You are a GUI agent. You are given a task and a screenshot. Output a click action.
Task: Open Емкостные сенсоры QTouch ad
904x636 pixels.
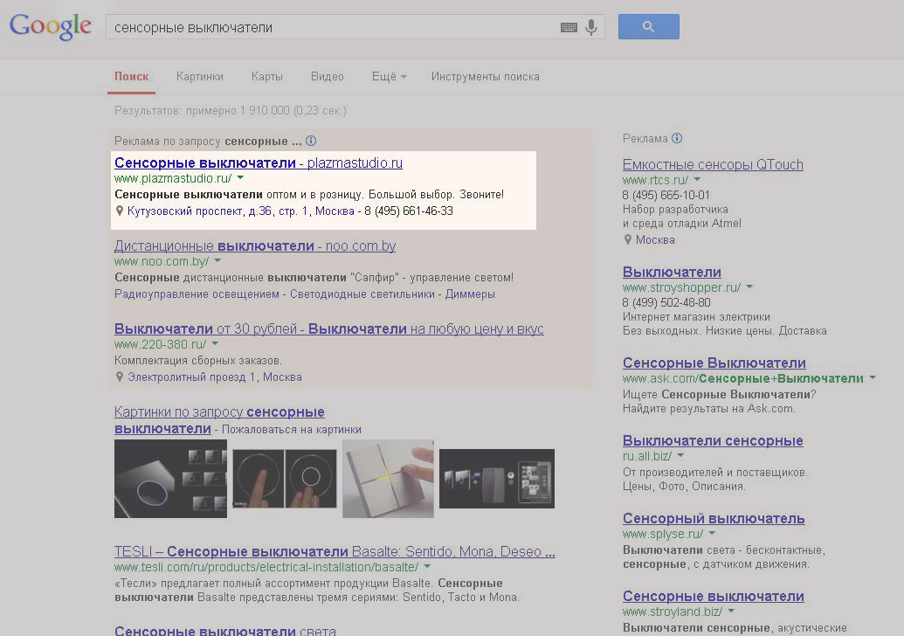714,165
